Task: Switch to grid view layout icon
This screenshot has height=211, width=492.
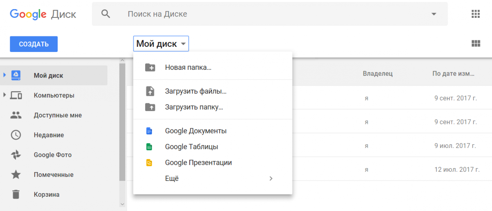Action: point(476,43)
